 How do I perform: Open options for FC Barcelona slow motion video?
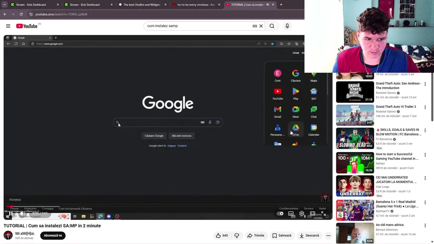[425, 130]
